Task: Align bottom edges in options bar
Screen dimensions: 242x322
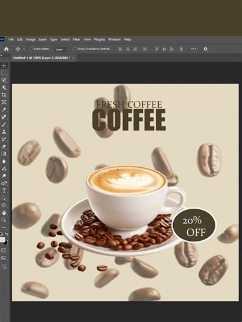Action: 171,49
